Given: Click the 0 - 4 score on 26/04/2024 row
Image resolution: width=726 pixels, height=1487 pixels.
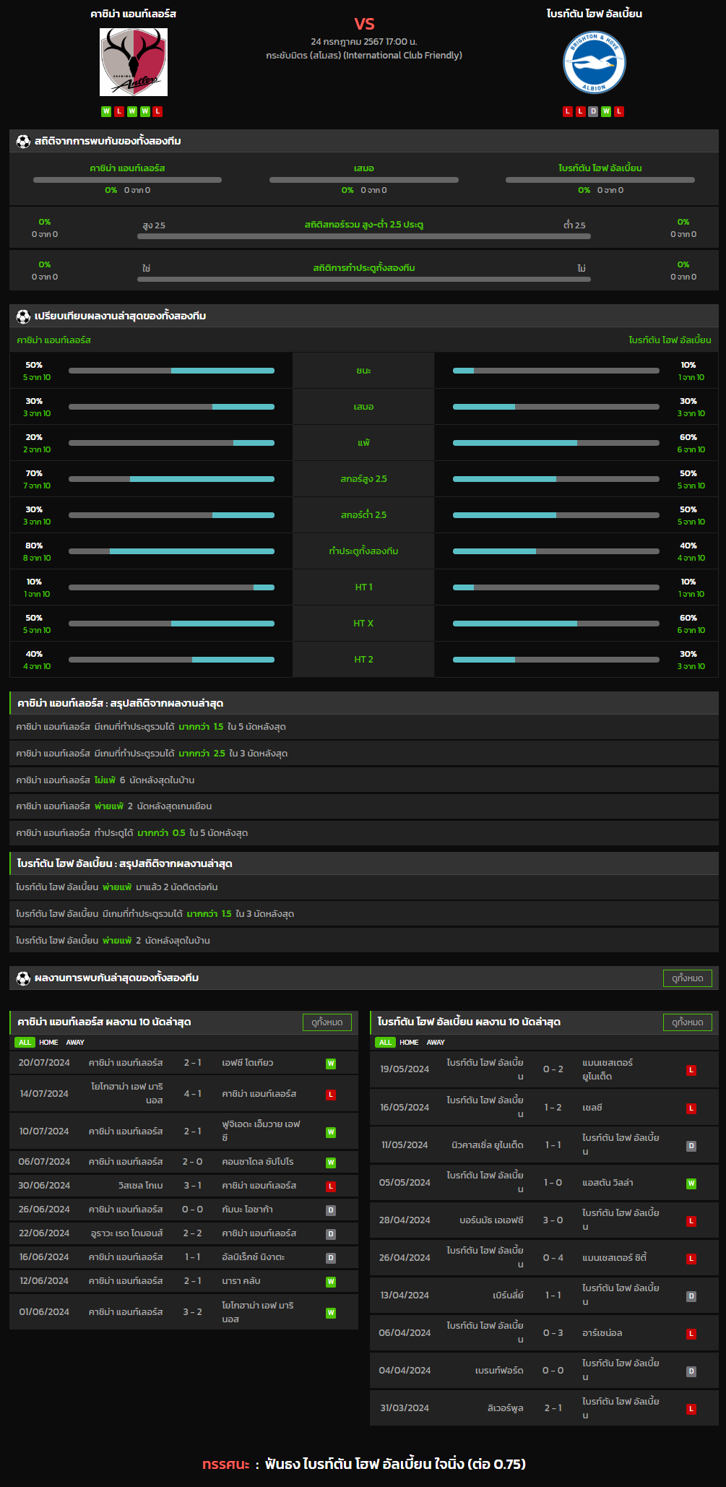Looking at the screenshot, I should coord(553,1258).
